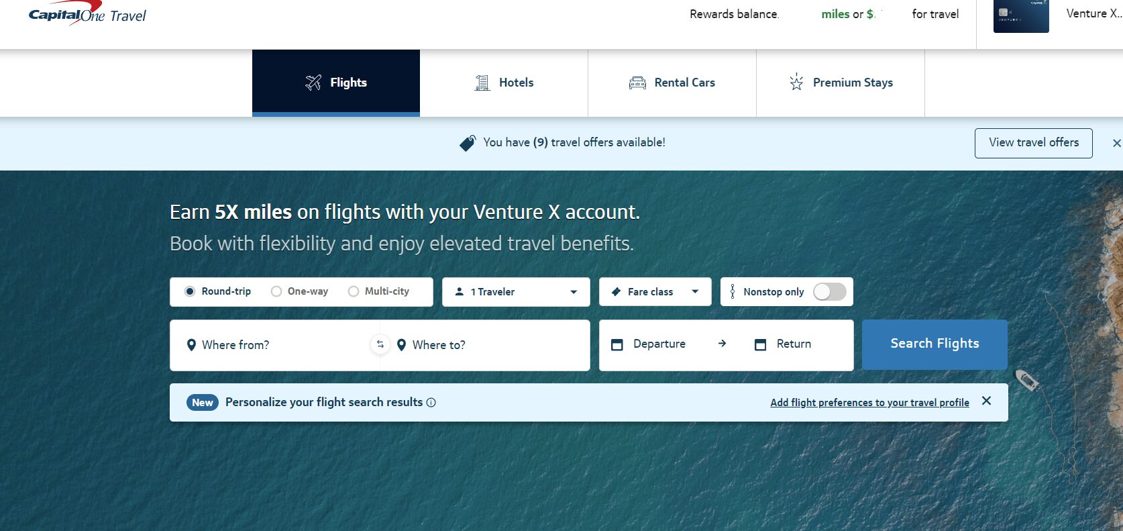Viewport: 1123px width, 531px height.
Task: Click the info icon beside Personalize results
Action: (431, 403)
